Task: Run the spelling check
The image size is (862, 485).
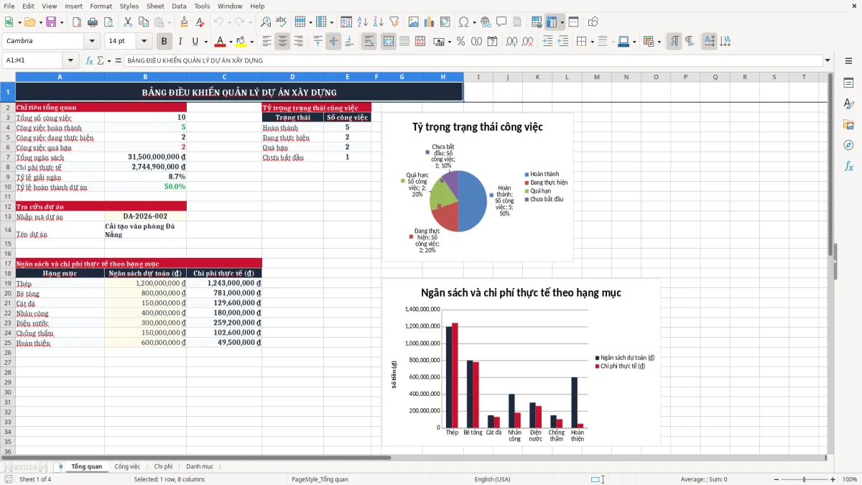Action: coord(281,22)
